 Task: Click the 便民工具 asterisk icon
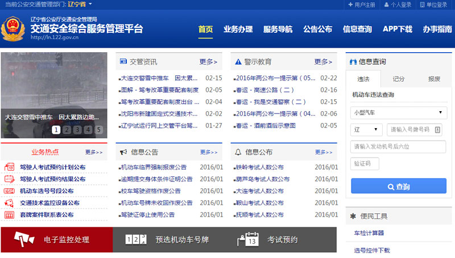353,216
